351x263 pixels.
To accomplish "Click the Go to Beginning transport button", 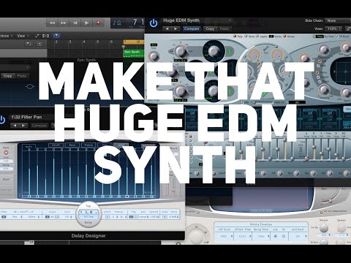I will [x=75, y=23].
